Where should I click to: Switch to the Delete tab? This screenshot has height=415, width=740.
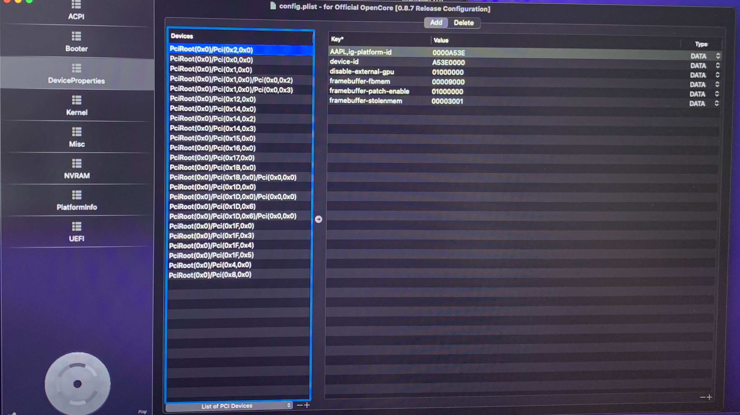pyautogui.click(x=463, y=23)
